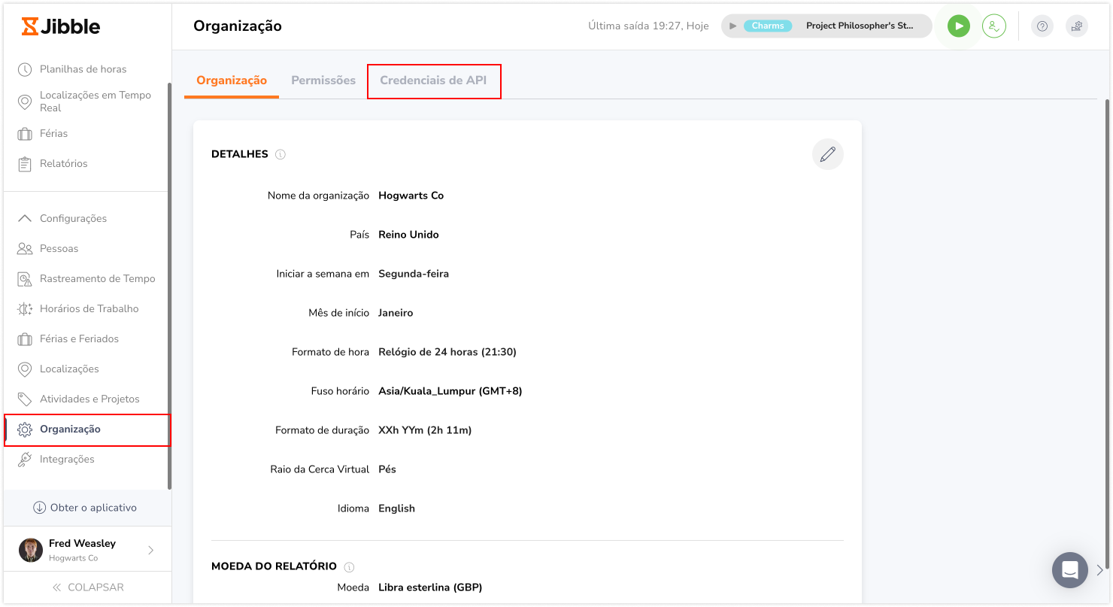This screenshot has height=607, width=1113.
Task: Click the Jibble logo
Action: coord(61,26)
